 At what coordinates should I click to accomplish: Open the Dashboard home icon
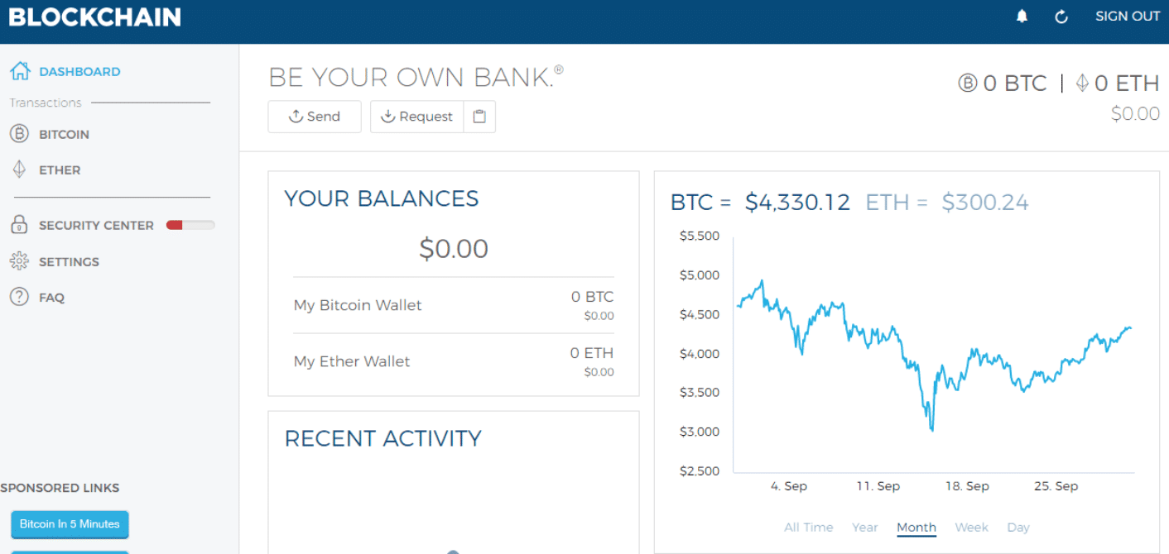[19, 71]
